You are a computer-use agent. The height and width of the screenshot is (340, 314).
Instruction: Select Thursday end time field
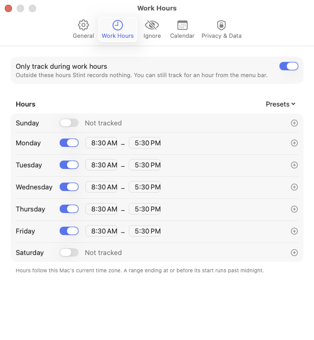[144, 209]
